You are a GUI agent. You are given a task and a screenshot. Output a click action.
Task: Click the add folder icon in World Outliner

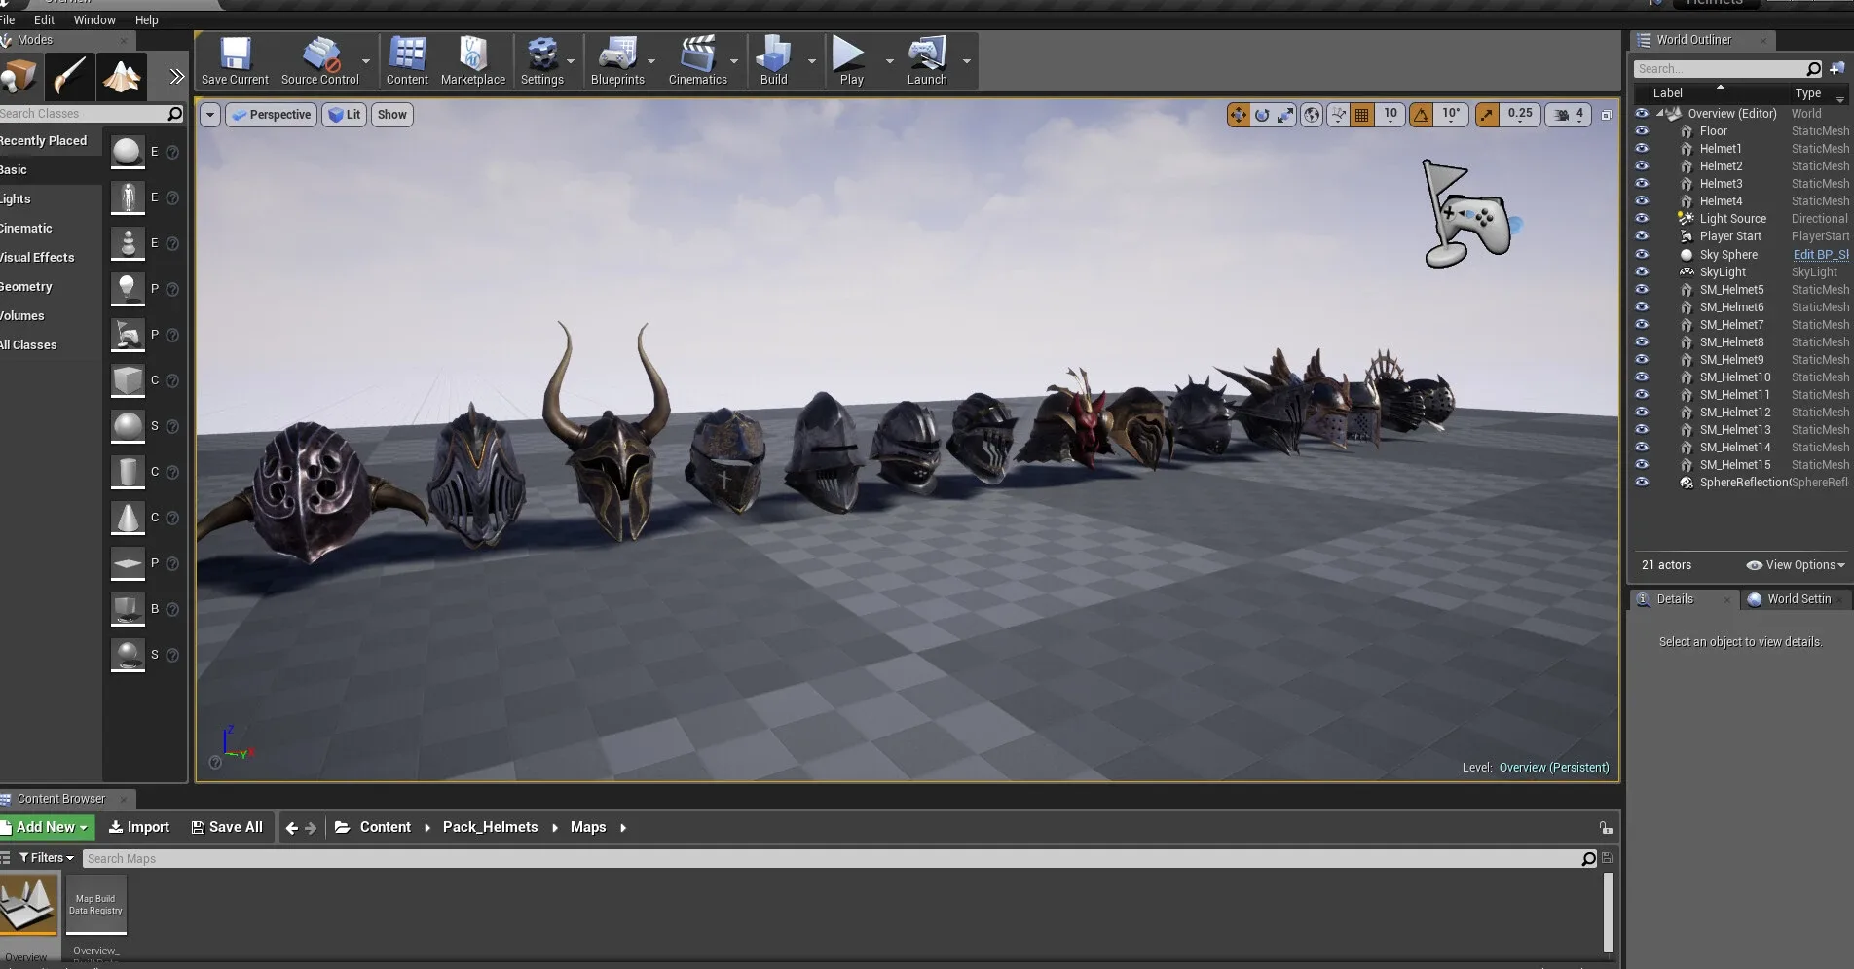click(x=1837, y=68)
